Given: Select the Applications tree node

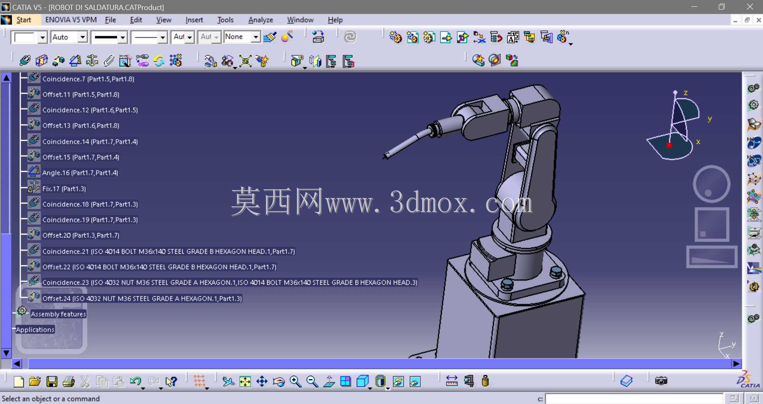Looking at the screenshot, I should 35,330.
